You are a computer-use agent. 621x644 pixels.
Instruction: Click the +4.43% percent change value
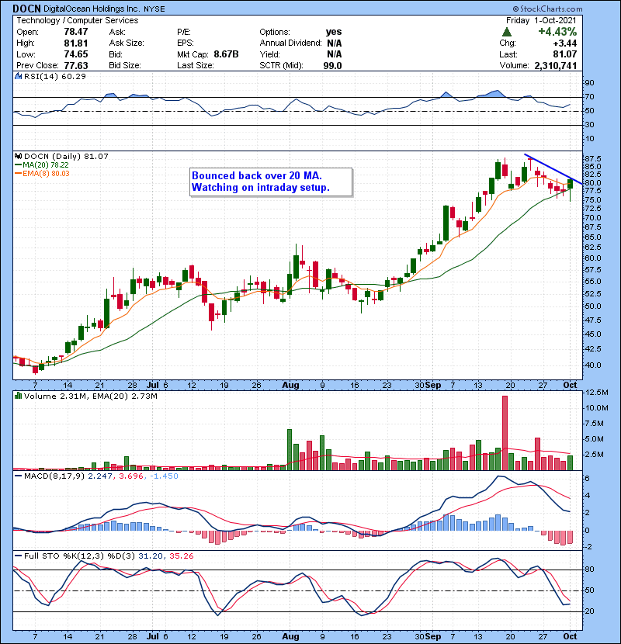pos(557,32)
